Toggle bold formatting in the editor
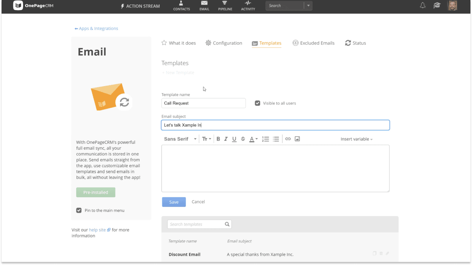 [218, 139]
